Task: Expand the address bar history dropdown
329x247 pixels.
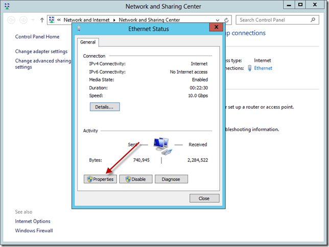Action: point(219,20)
